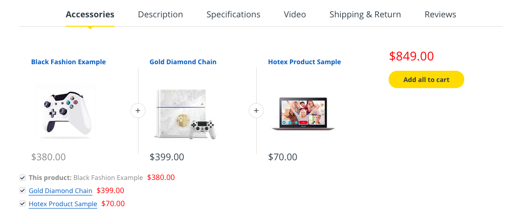This screenshot has width=514, height=224.
Task: Click the Add all to cart button
Action: point(426,80)
